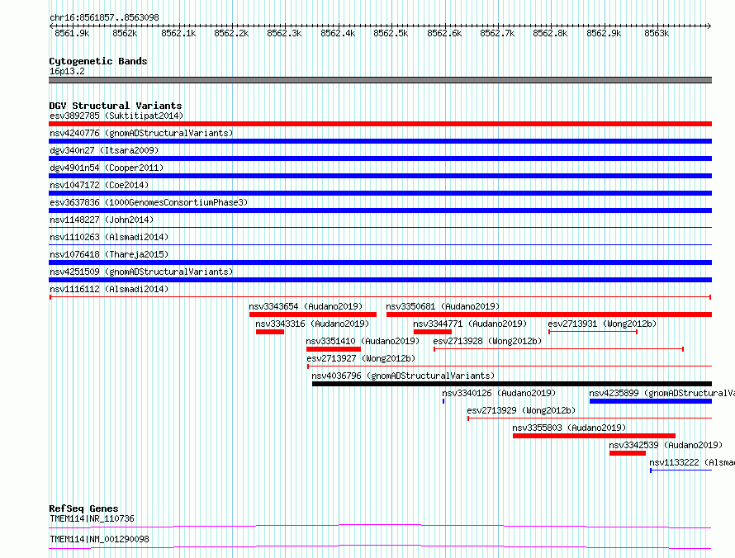735x558 pixels.
Task: Open the nsv1047172 (Coe2014) variant
Action: pyautogui.click(x=99, y=185)
